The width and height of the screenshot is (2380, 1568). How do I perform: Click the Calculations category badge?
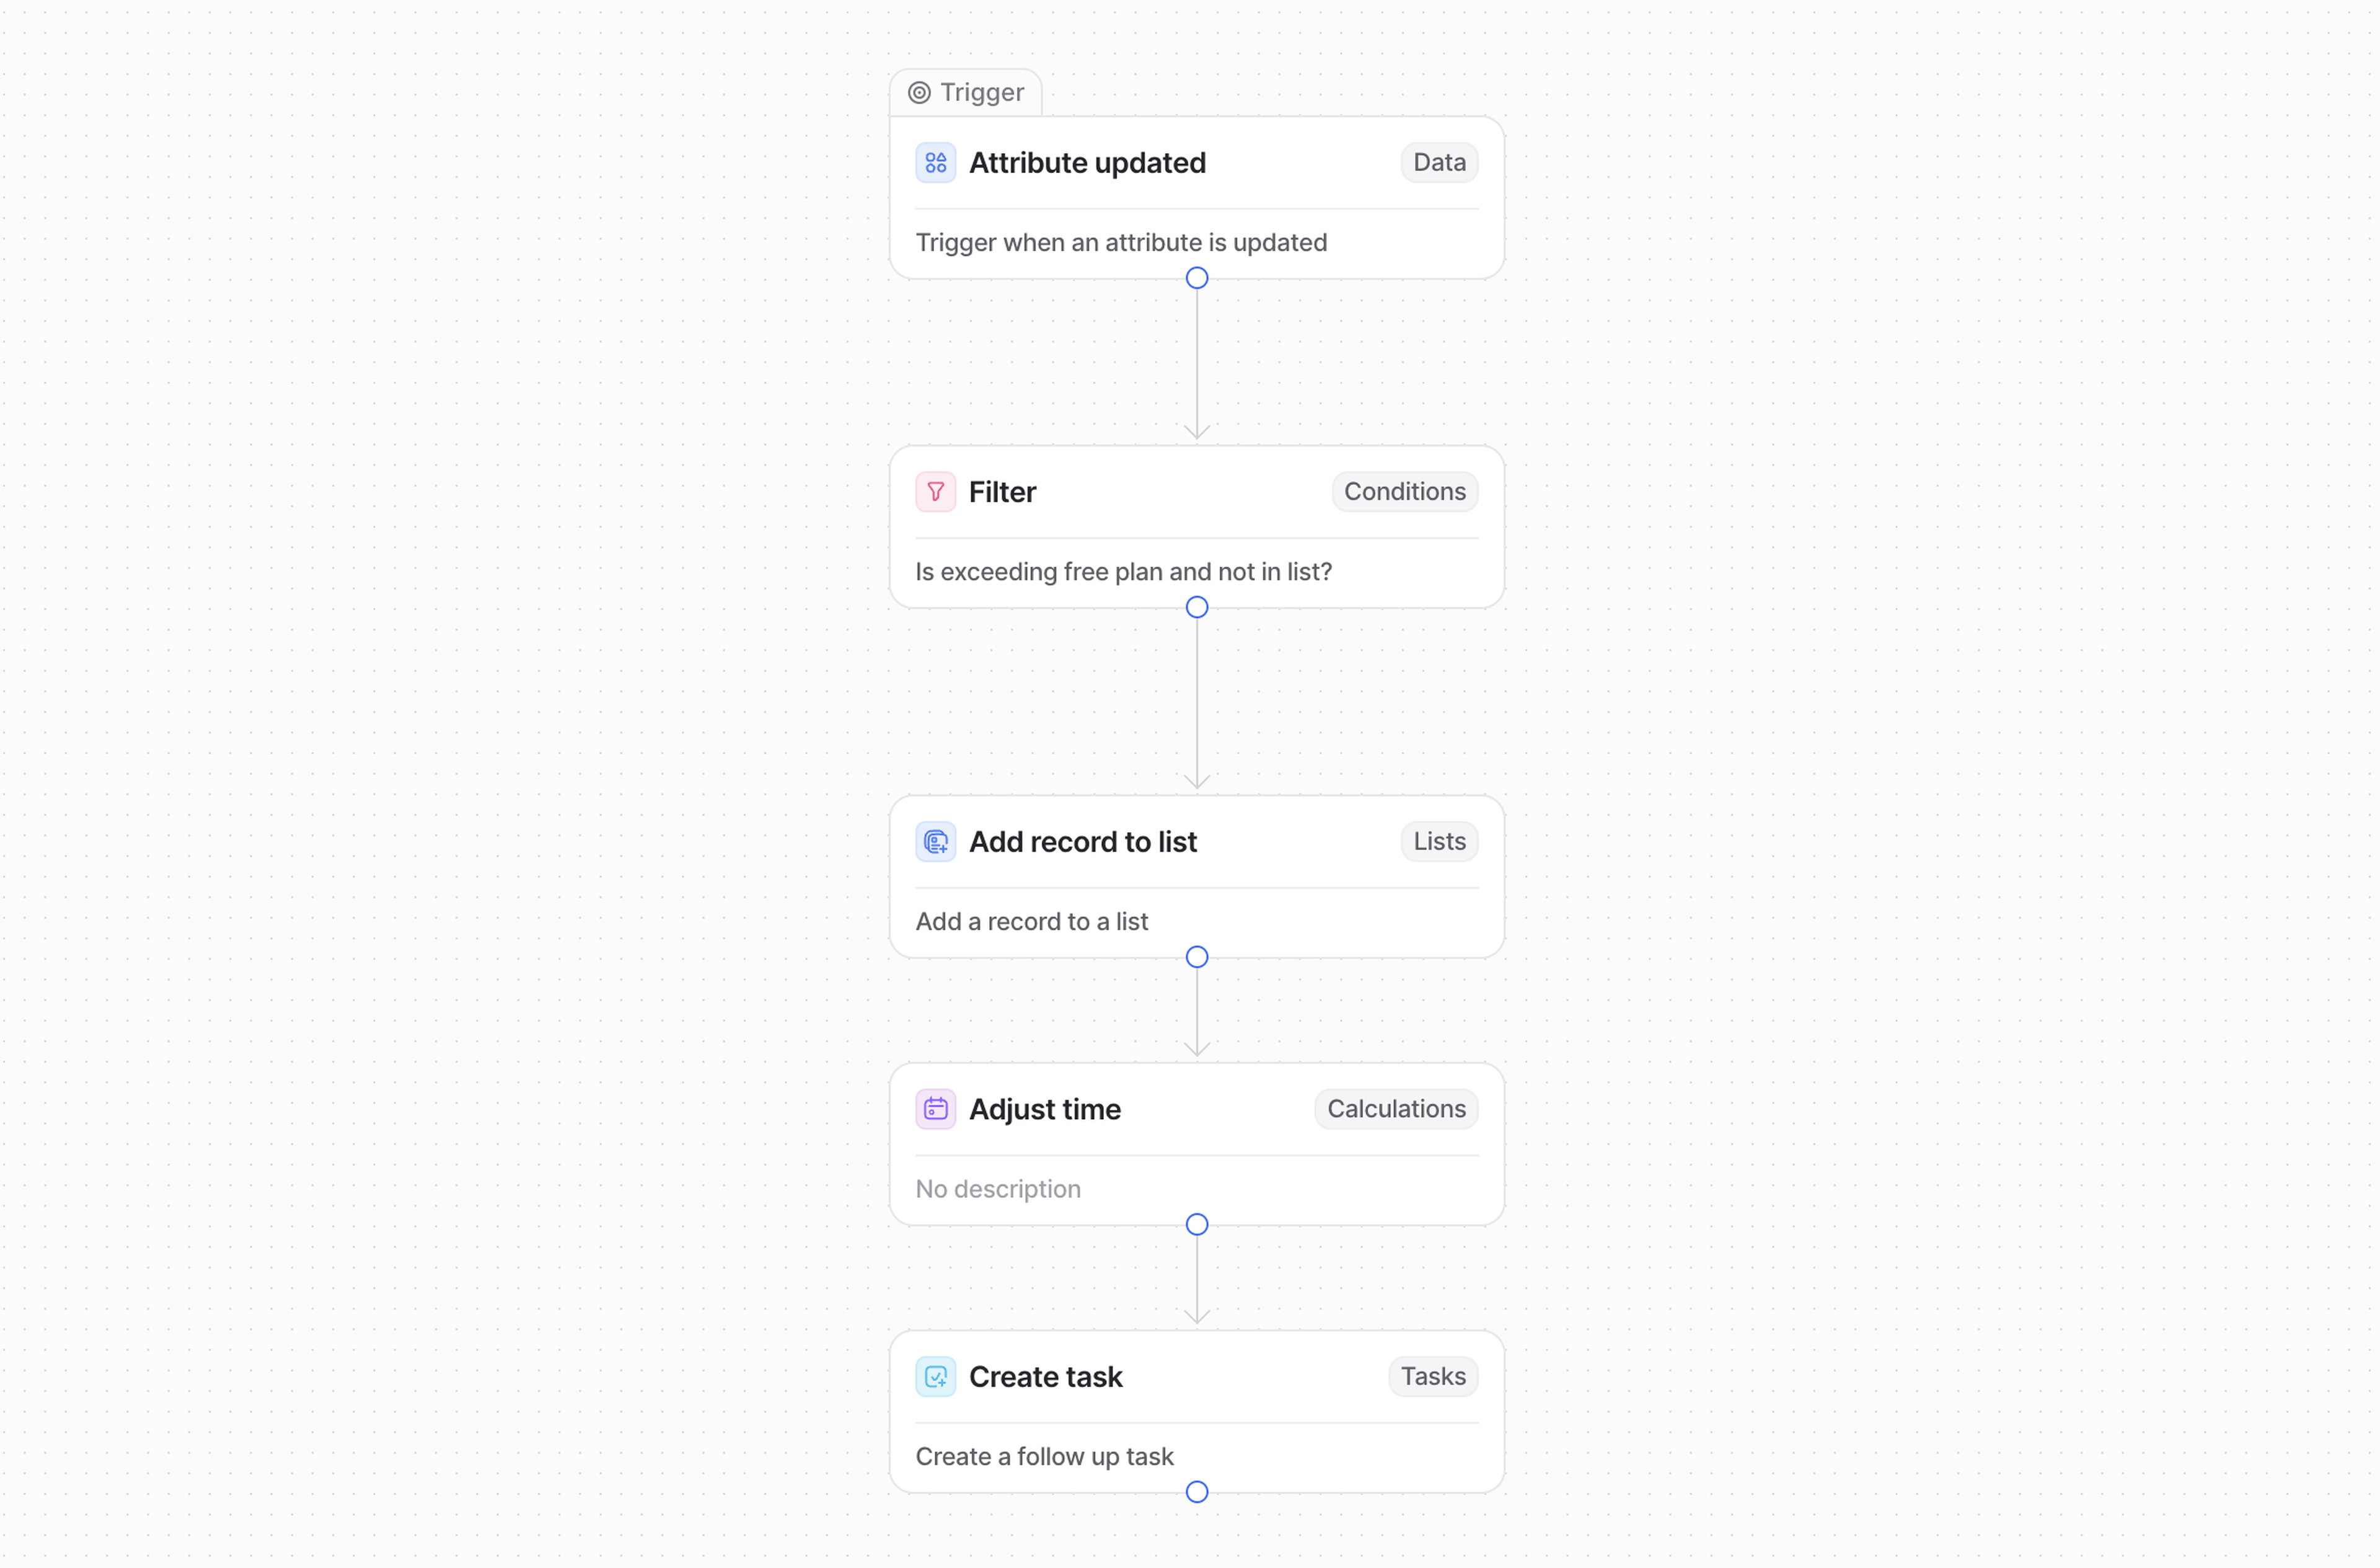pyautogui.click(x=1395, y=1110)
